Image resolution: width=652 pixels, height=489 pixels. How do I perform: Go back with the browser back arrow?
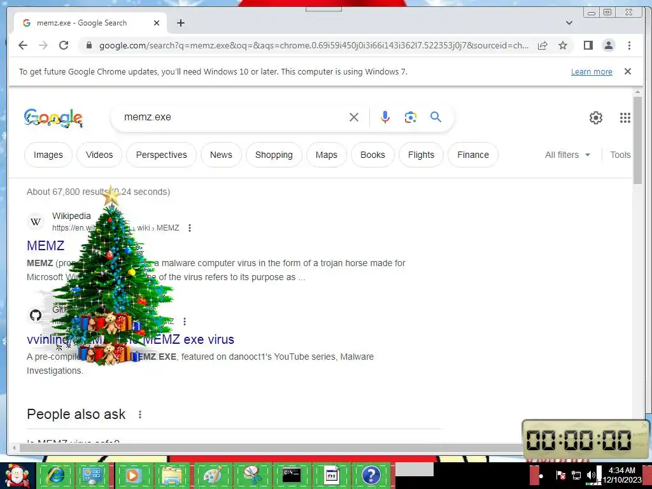pos(23,45)
